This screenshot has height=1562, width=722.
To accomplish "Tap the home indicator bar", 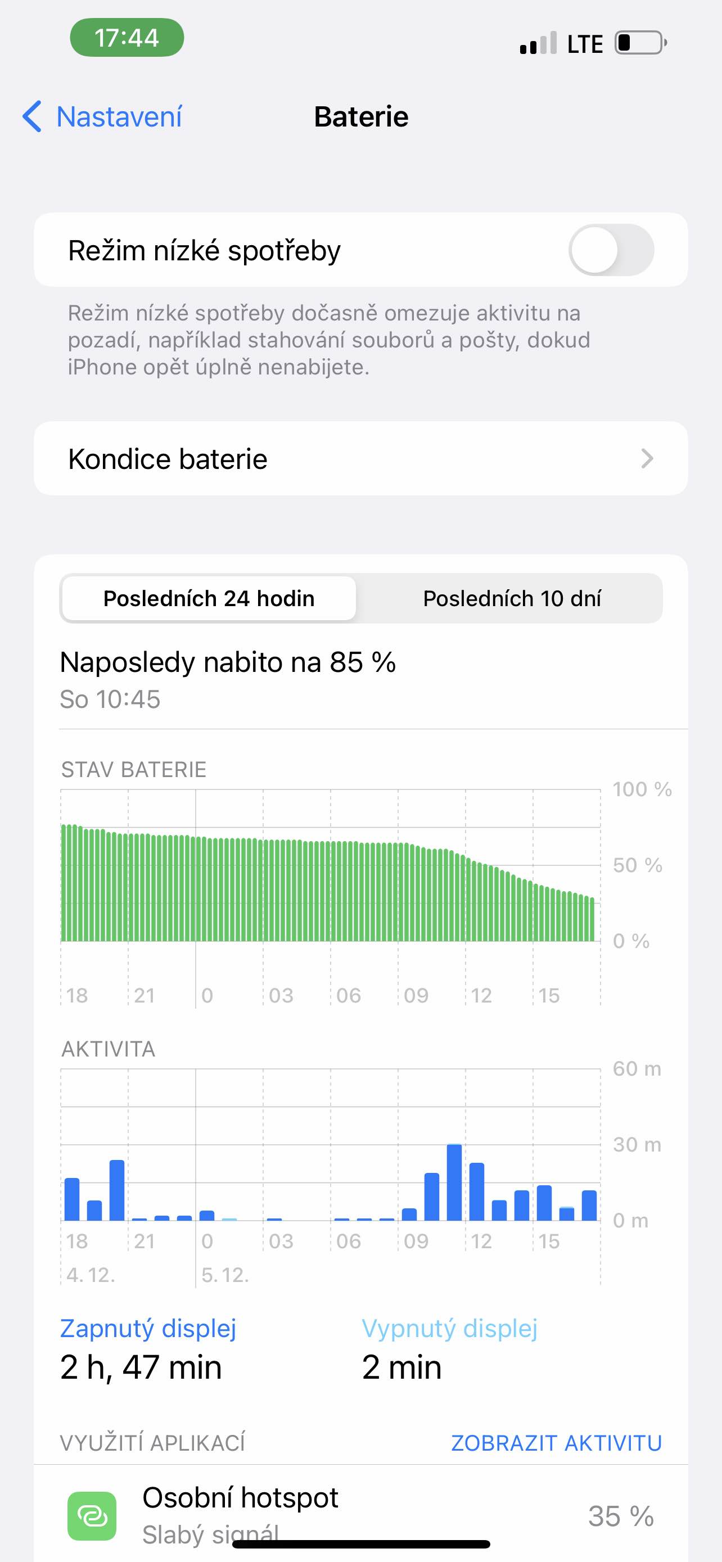I will pyautogui.click(x=360, y=1545).
